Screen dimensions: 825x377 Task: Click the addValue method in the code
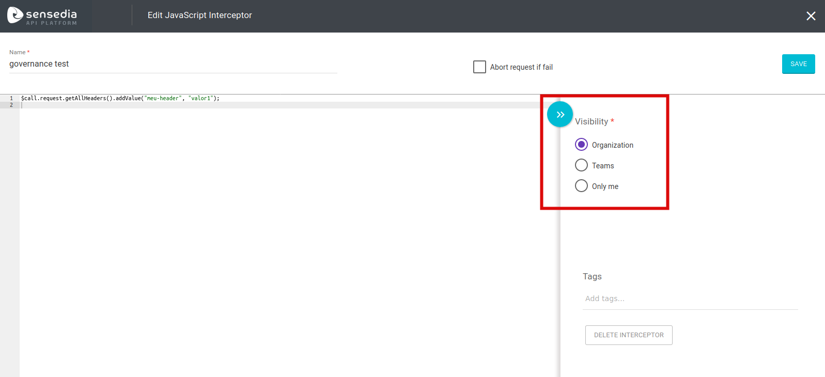point(128,98)
